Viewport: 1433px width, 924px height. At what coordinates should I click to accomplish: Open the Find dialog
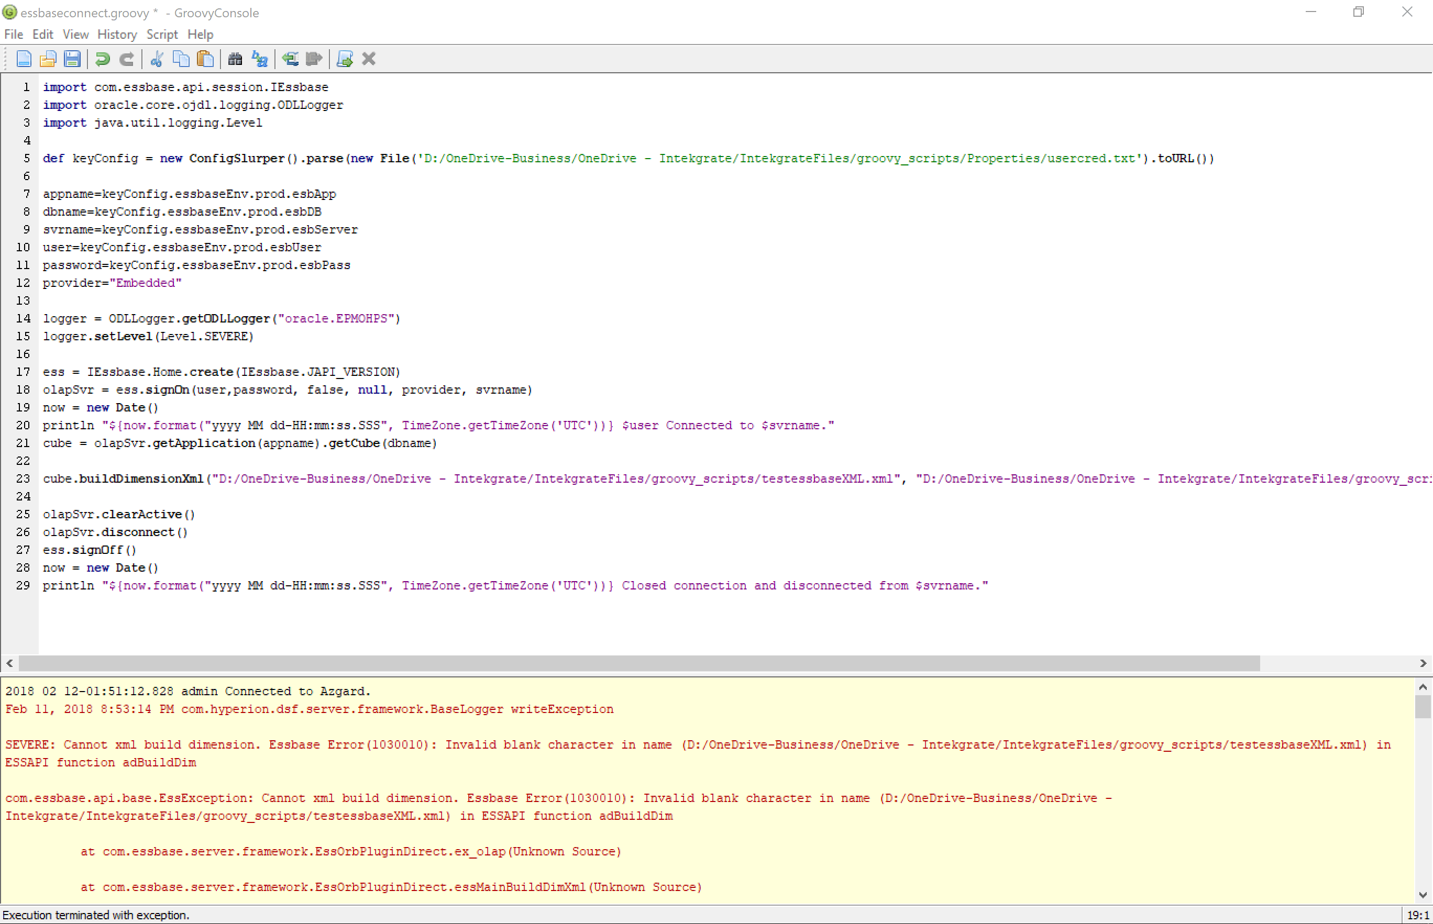235,58
